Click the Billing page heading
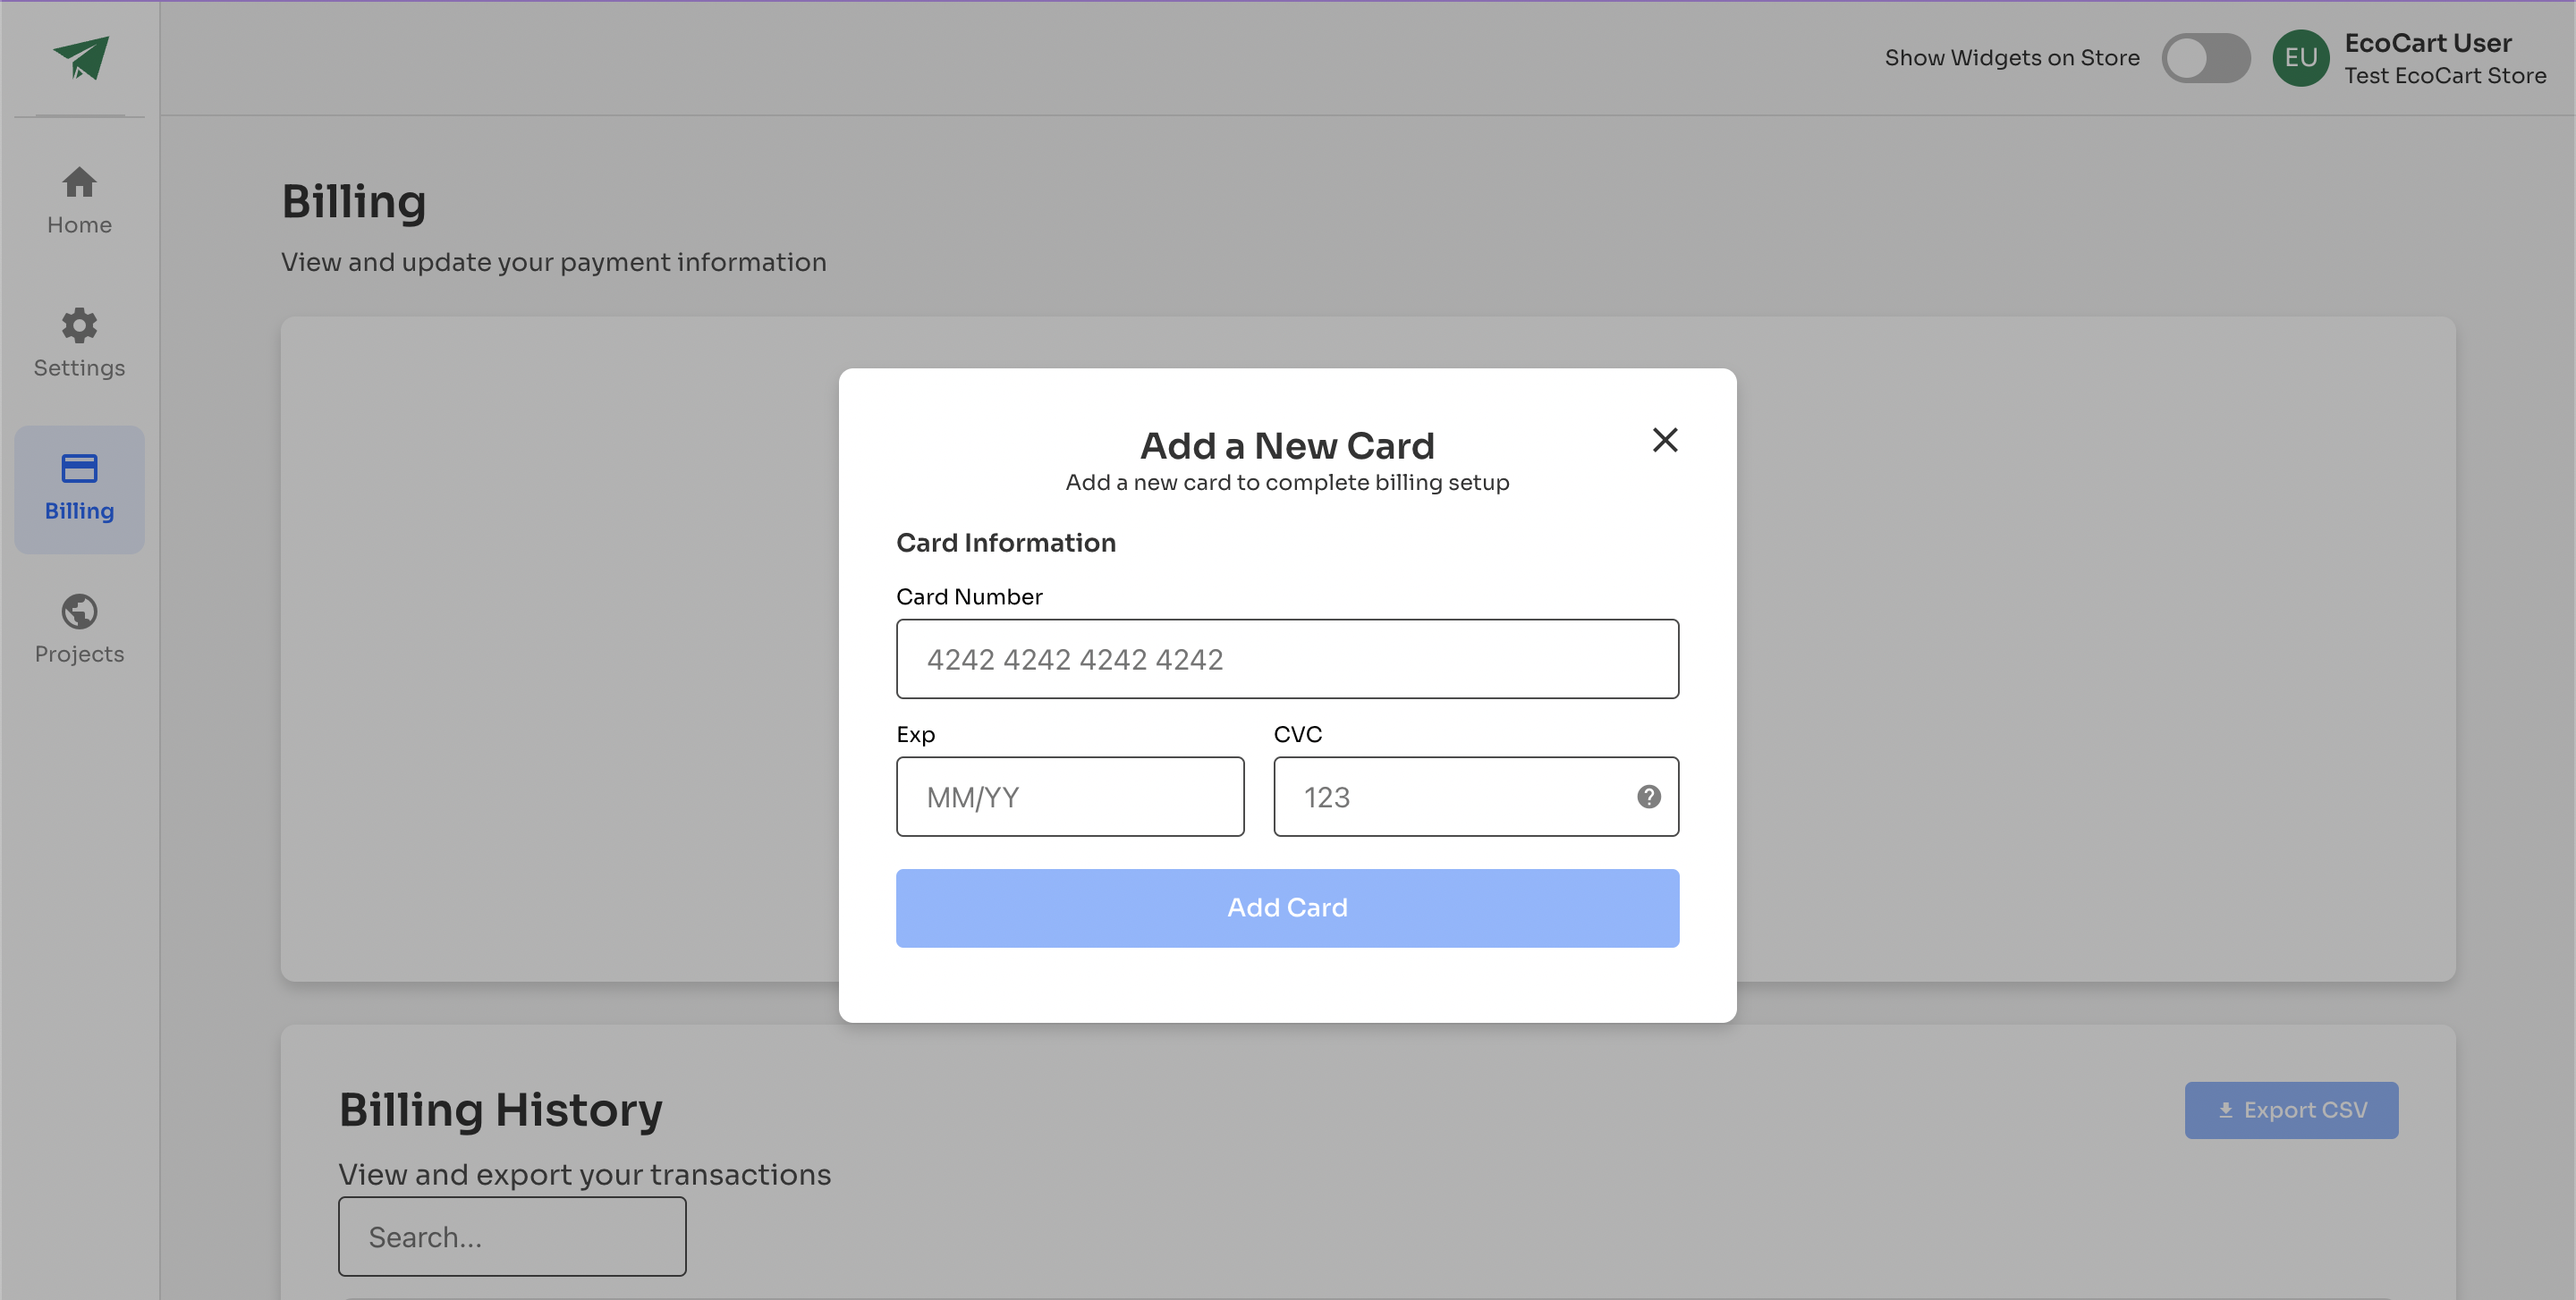 354,202
